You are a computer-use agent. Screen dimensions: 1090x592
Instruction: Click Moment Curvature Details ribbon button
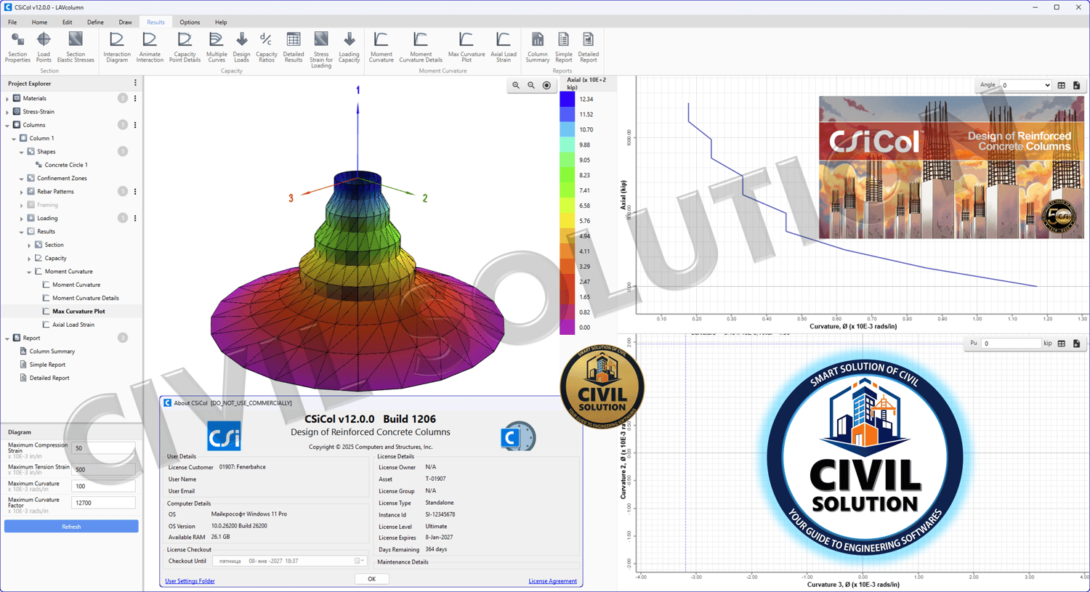point(421,47)
